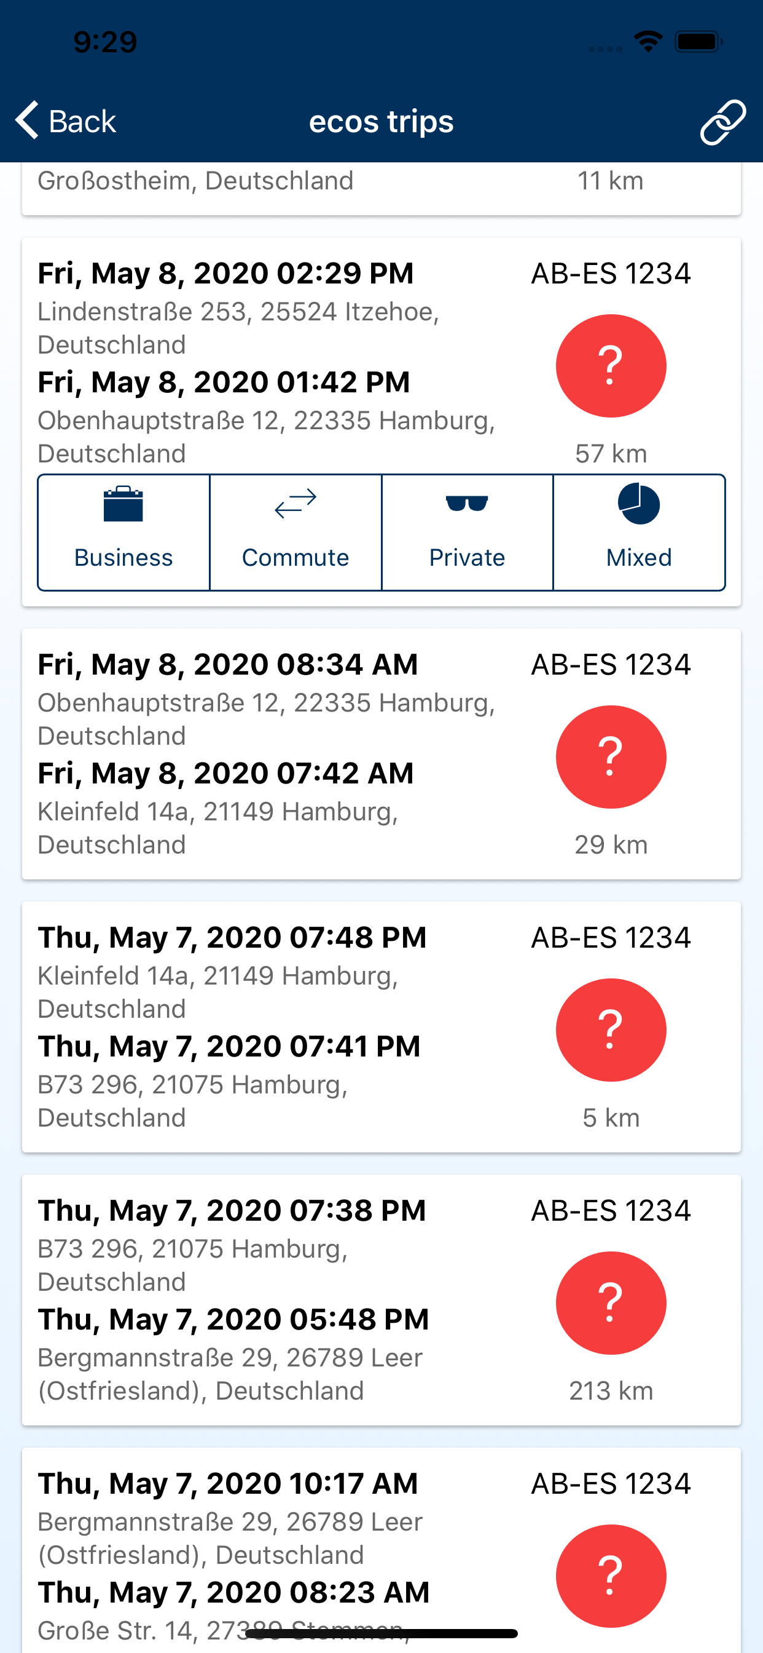Viewport: 763px width, 1653px height.
Task: Tap AB-ES 1234 plate on 57 km trip
Action: click(x=611, y=274)
